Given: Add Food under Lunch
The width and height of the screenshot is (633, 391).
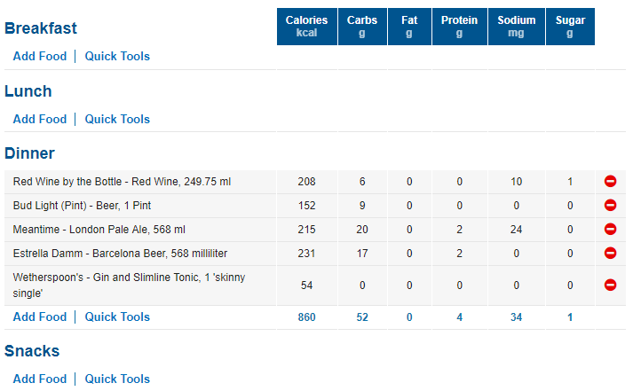Looking at the screenshot, I should (x=40, y=119).
